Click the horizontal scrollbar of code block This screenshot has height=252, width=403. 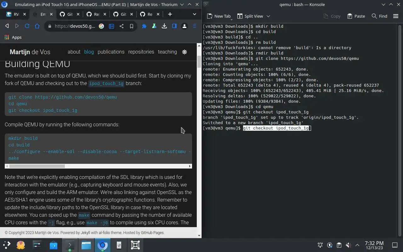[x=37, y=166]
